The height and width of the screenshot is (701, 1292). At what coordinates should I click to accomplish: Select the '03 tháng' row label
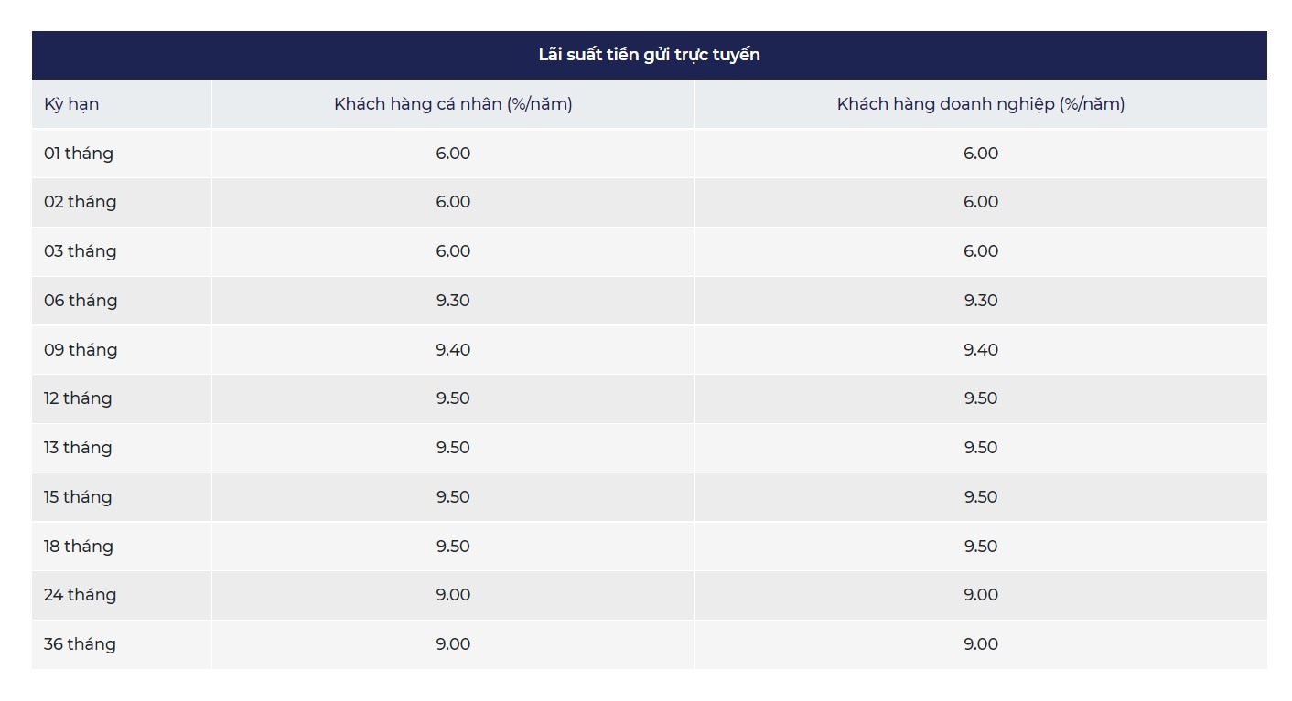pos(80,251)
